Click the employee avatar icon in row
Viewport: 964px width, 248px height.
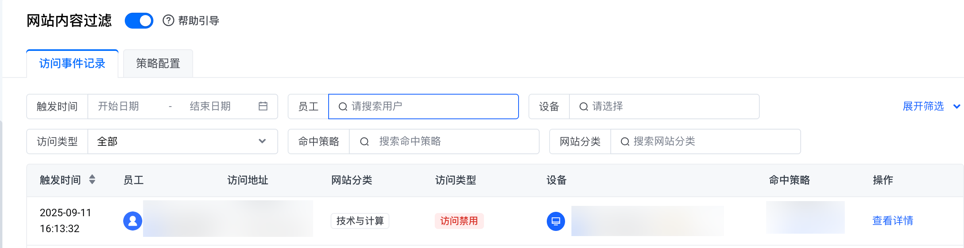(x=133, y=221)
